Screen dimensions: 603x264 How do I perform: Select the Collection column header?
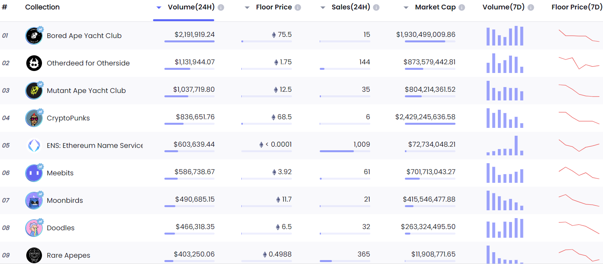(x=42, y=7)
